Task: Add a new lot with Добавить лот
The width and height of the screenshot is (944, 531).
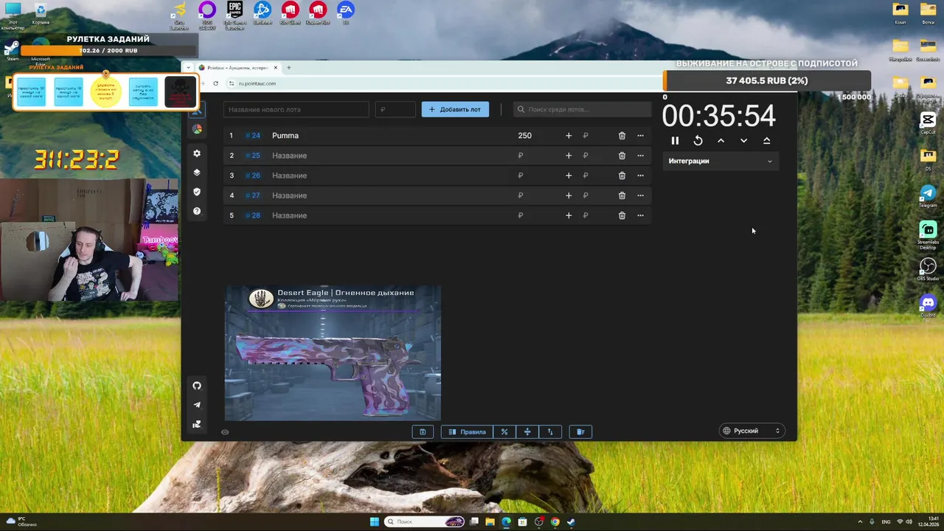Action: 455,109
